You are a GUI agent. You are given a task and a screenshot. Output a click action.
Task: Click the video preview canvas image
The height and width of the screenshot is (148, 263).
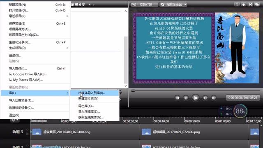pyautogui.click(x=196, y=48)
